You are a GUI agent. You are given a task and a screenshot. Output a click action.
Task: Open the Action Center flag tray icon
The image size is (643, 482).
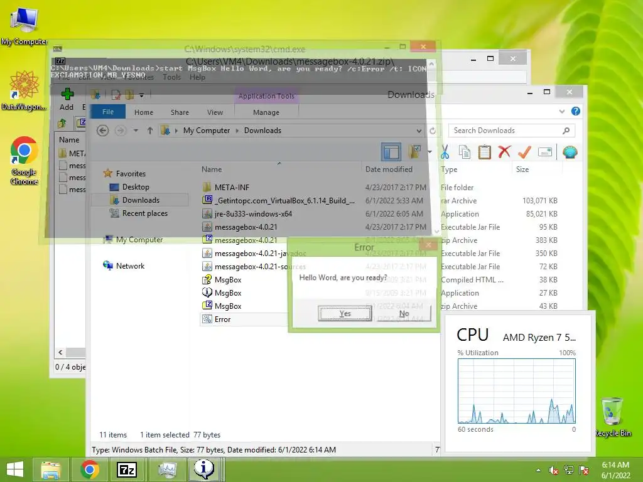click(584, 470)
